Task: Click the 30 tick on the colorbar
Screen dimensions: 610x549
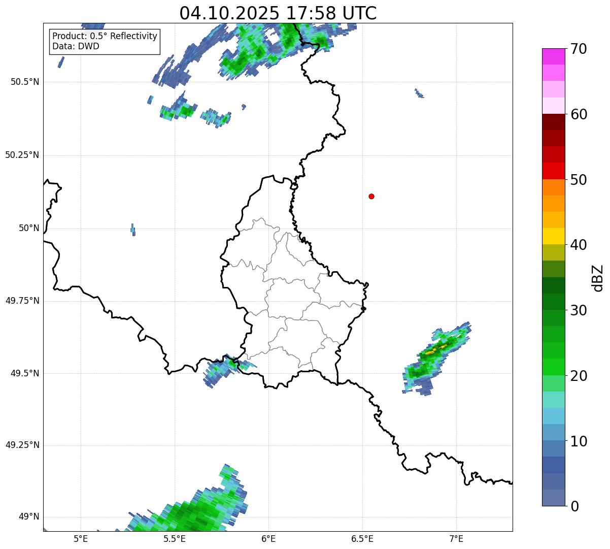Action: click(579, 310)
